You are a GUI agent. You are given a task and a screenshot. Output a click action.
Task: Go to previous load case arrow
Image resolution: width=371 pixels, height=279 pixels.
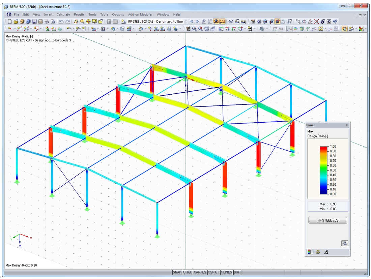tap(192, 22)
